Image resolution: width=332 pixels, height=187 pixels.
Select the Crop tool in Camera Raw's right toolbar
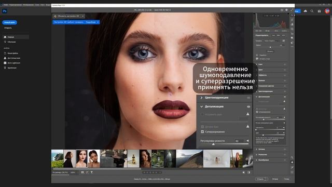click(x=292, y=20)
